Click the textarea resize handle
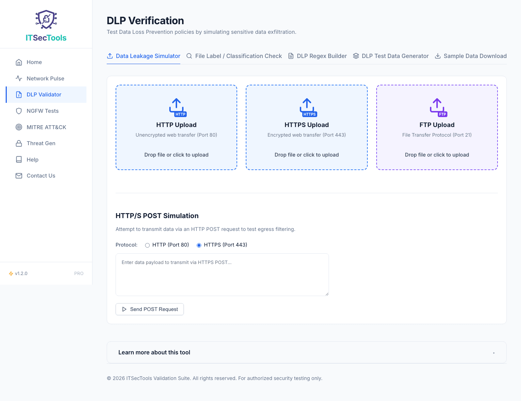The image size is (521, 401). [x=326, y=294]
